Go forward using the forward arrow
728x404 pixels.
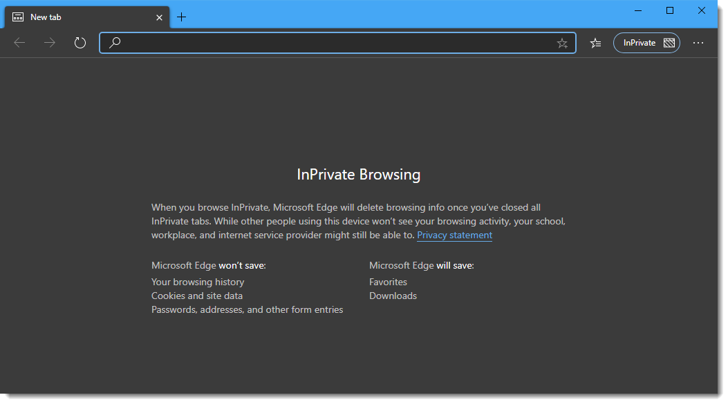50,43
